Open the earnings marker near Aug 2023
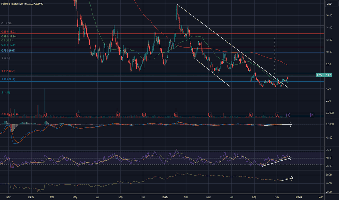Viewport: 339px width, 200px height. pyautogui.click(x=251, y=115)
